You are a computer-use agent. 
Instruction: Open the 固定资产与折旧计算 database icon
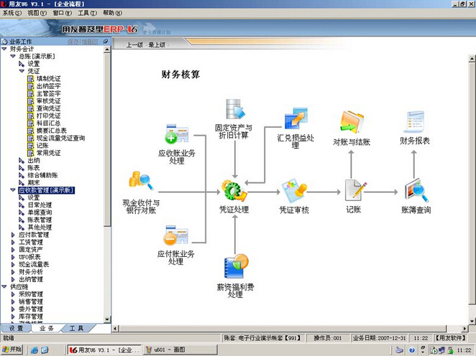pyautogui.click(x=235, y=109)
